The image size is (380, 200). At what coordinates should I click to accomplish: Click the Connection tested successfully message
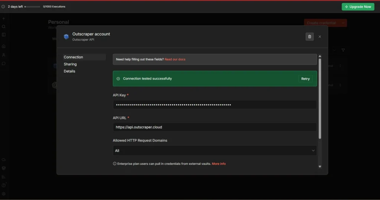(x=147, y=78)
